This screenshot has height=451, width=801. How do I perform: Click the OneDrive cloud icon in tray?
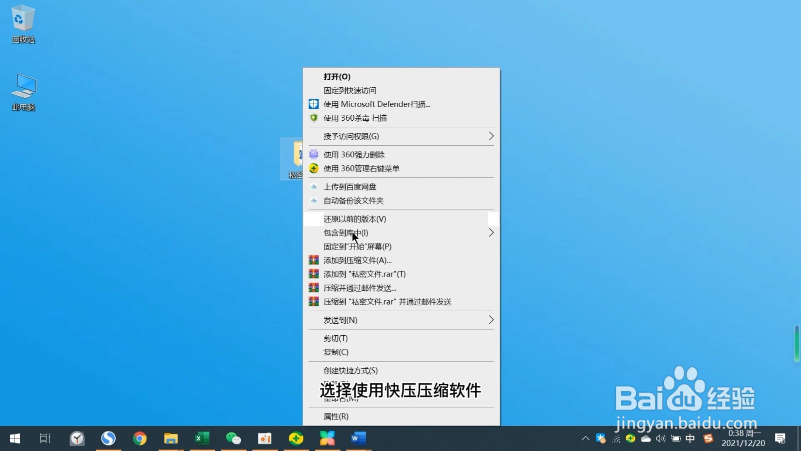point(646,438)
